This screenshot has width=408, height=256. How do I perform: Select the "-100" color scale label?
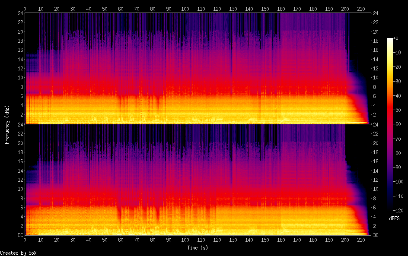[x=398, y=182]
